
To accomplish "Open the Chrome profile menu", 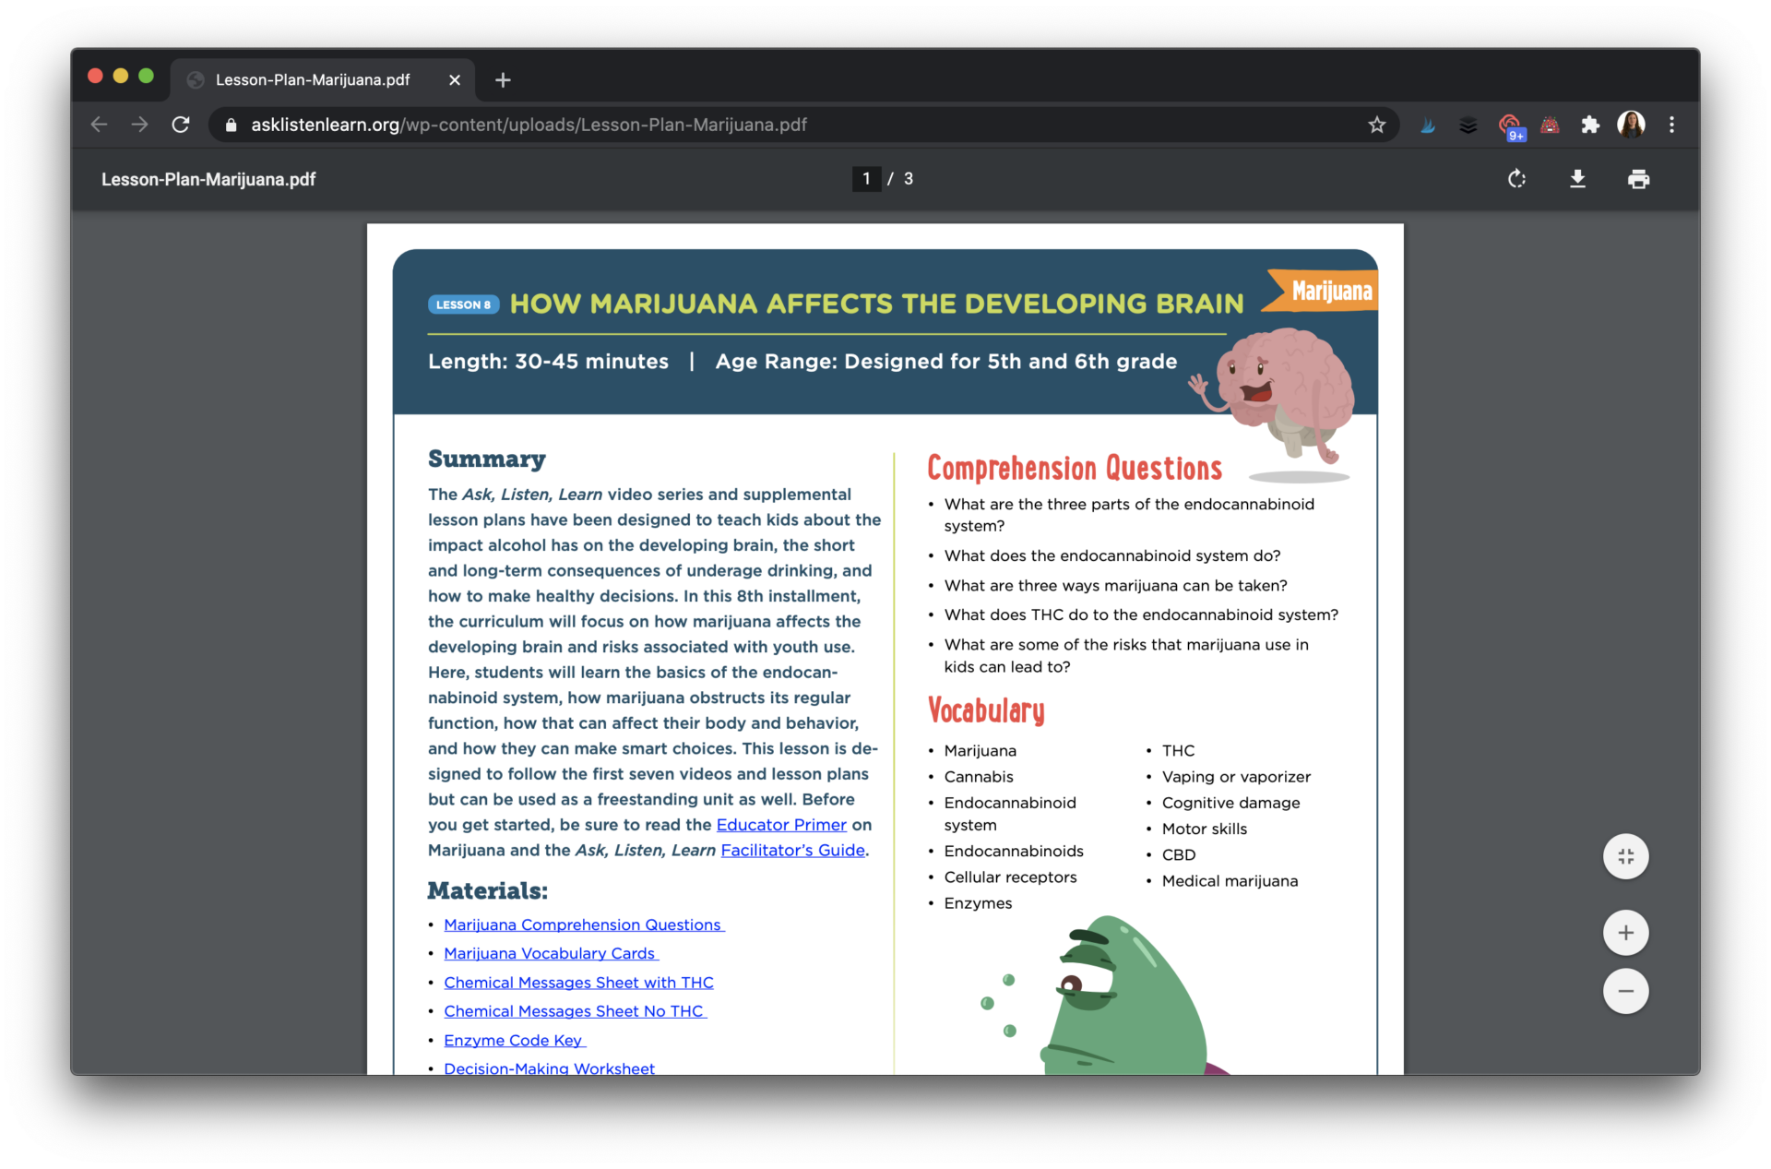I will click(x=1632, y=125).
